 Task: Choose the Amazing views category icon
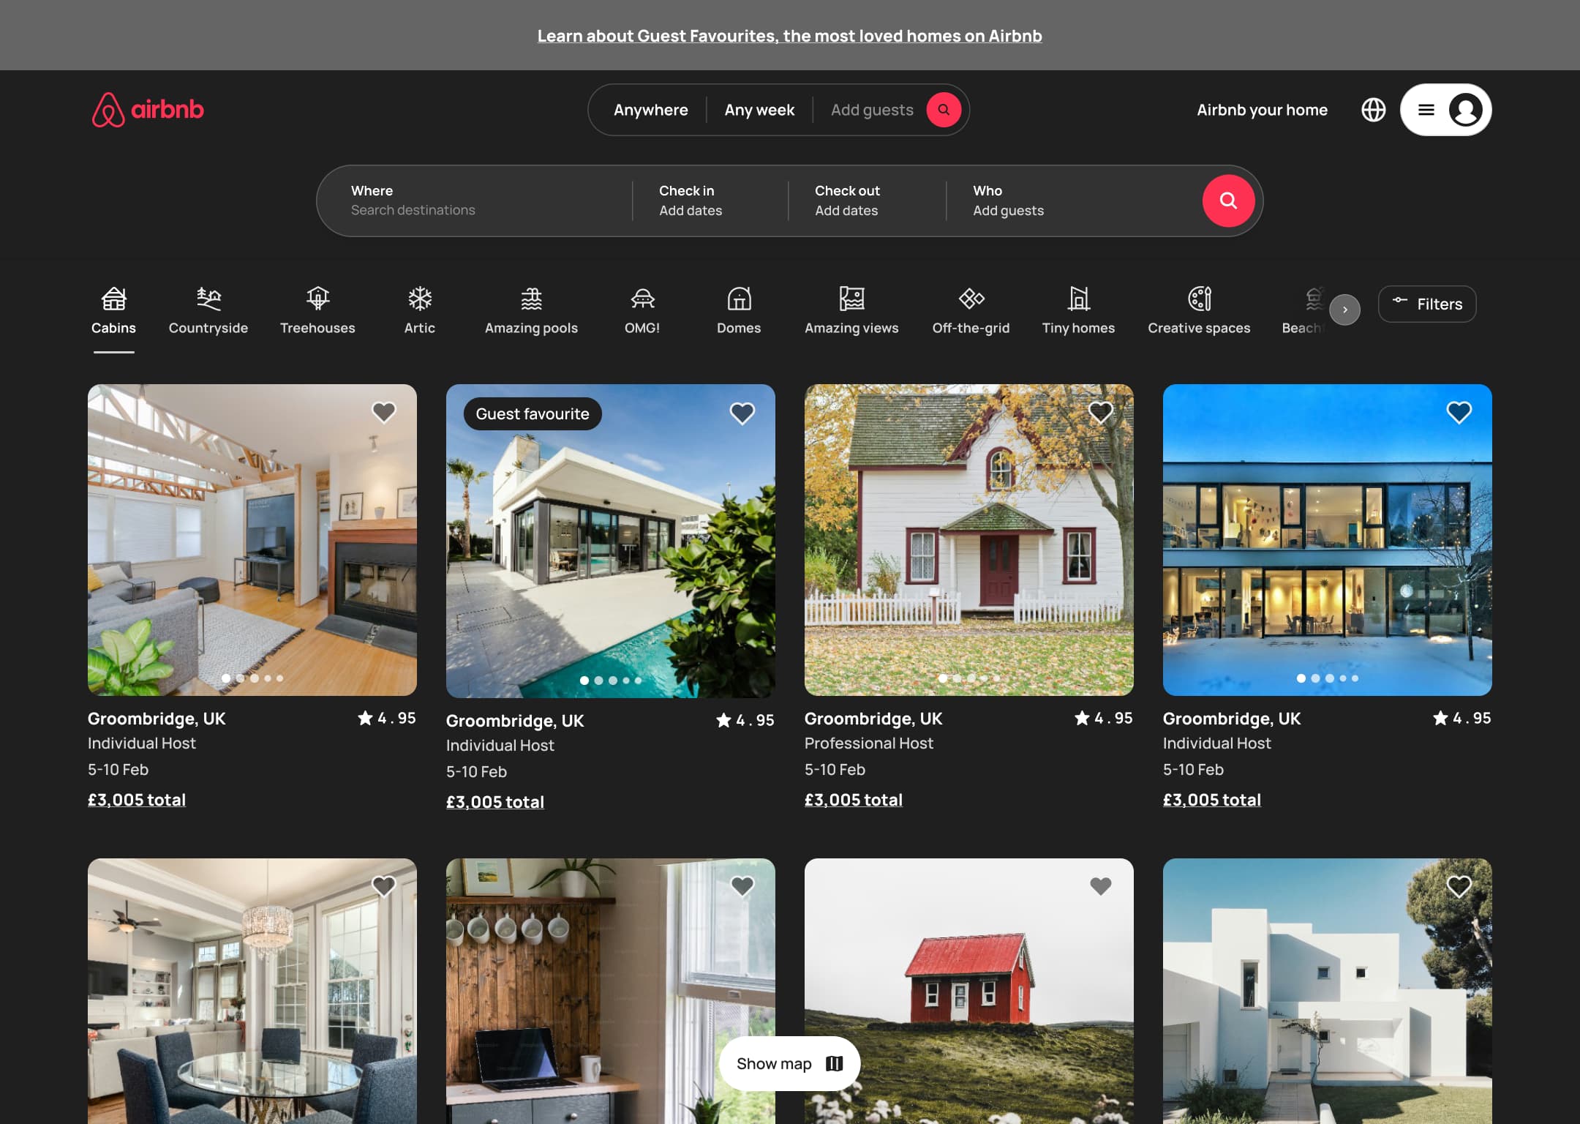coord(851,299)
